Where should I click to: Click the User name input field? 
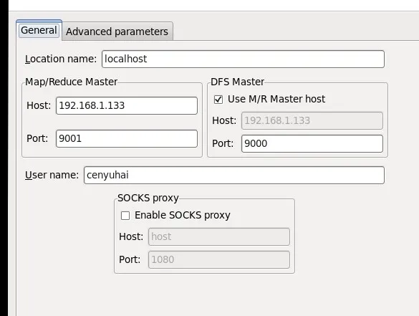click(234, 175)
